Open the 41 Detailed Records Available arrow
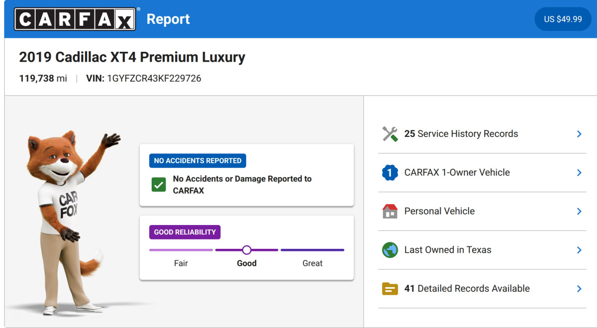597x328 pixels. [x=579, y=289]
